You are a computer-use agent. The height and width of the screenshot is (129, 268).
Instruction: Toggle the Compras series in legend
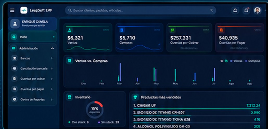coord(253,61)
